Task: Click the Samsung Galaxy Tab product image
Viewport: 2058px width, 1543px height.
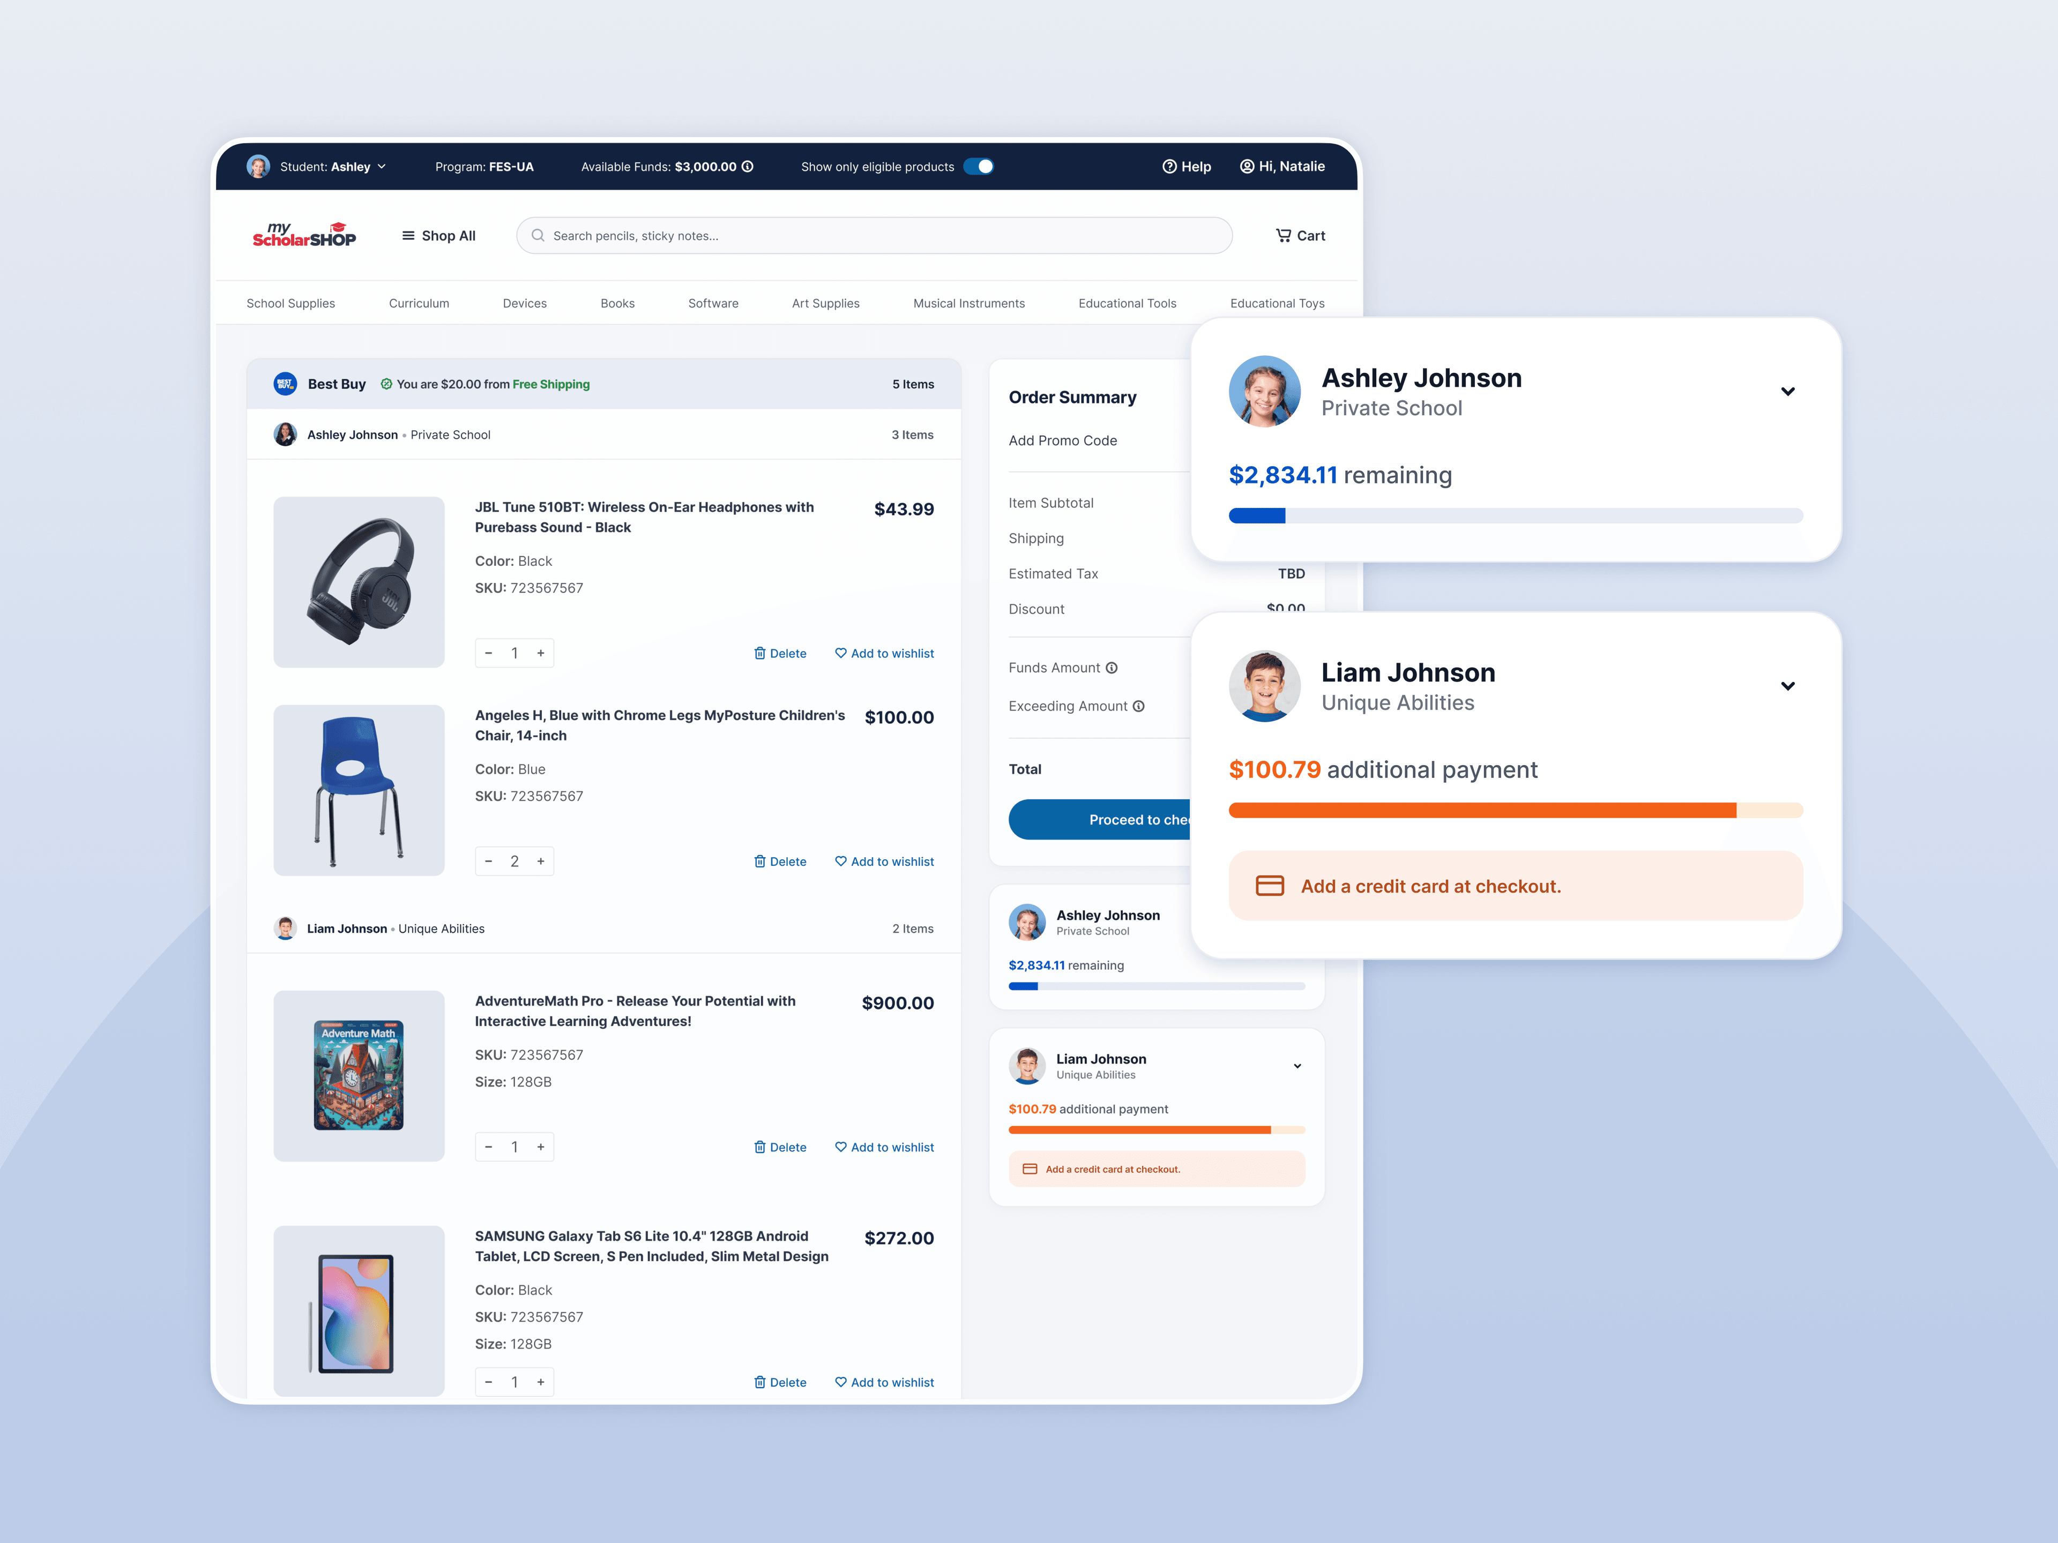Action: click(359, 1310)
